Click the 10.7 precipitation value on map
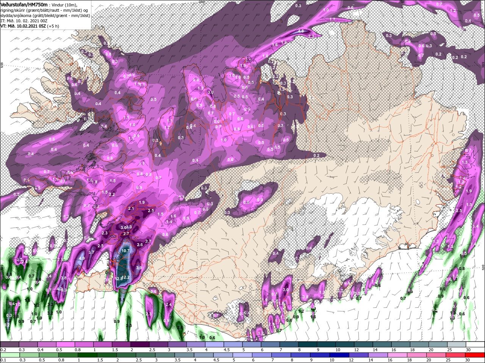Viewport: 485px width, 363px height. pyautogui.click(x=126, y=251)
